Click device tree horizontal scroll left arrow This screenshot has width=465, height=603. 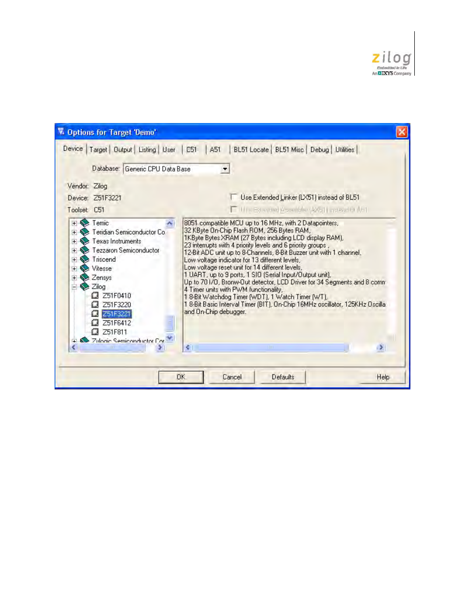point(74,347)
